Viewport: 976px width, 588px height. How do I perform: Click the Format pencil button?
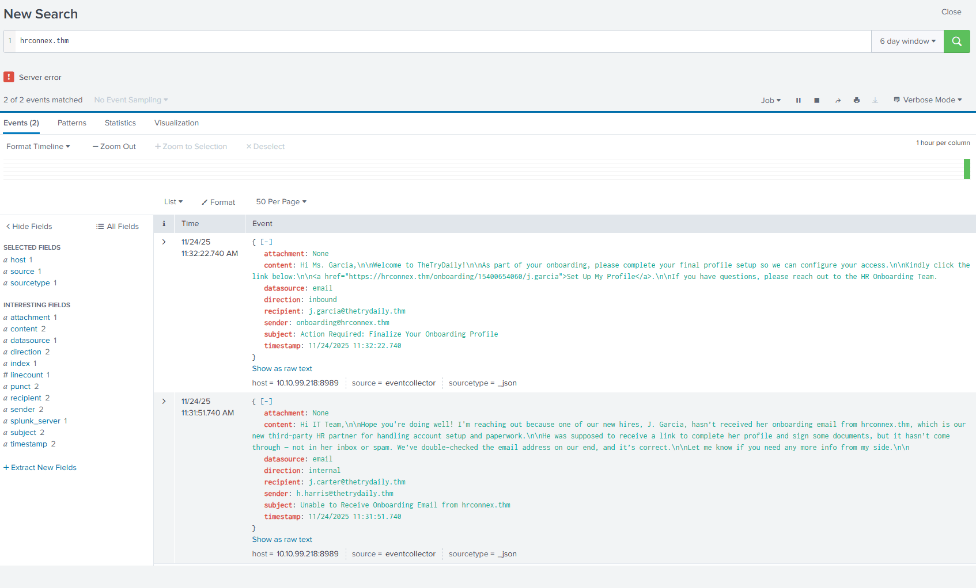tap(218, 202)
